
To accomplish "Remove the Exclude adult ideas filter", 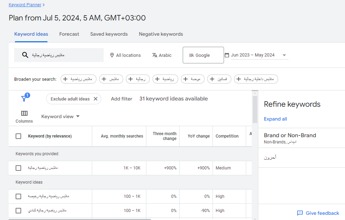I will point(96,99).
